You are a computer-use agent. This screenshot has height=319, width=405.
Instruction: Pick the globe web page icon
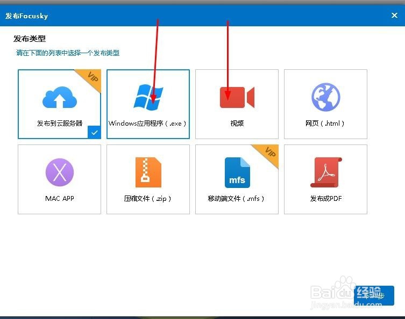[x=325, y=97]
